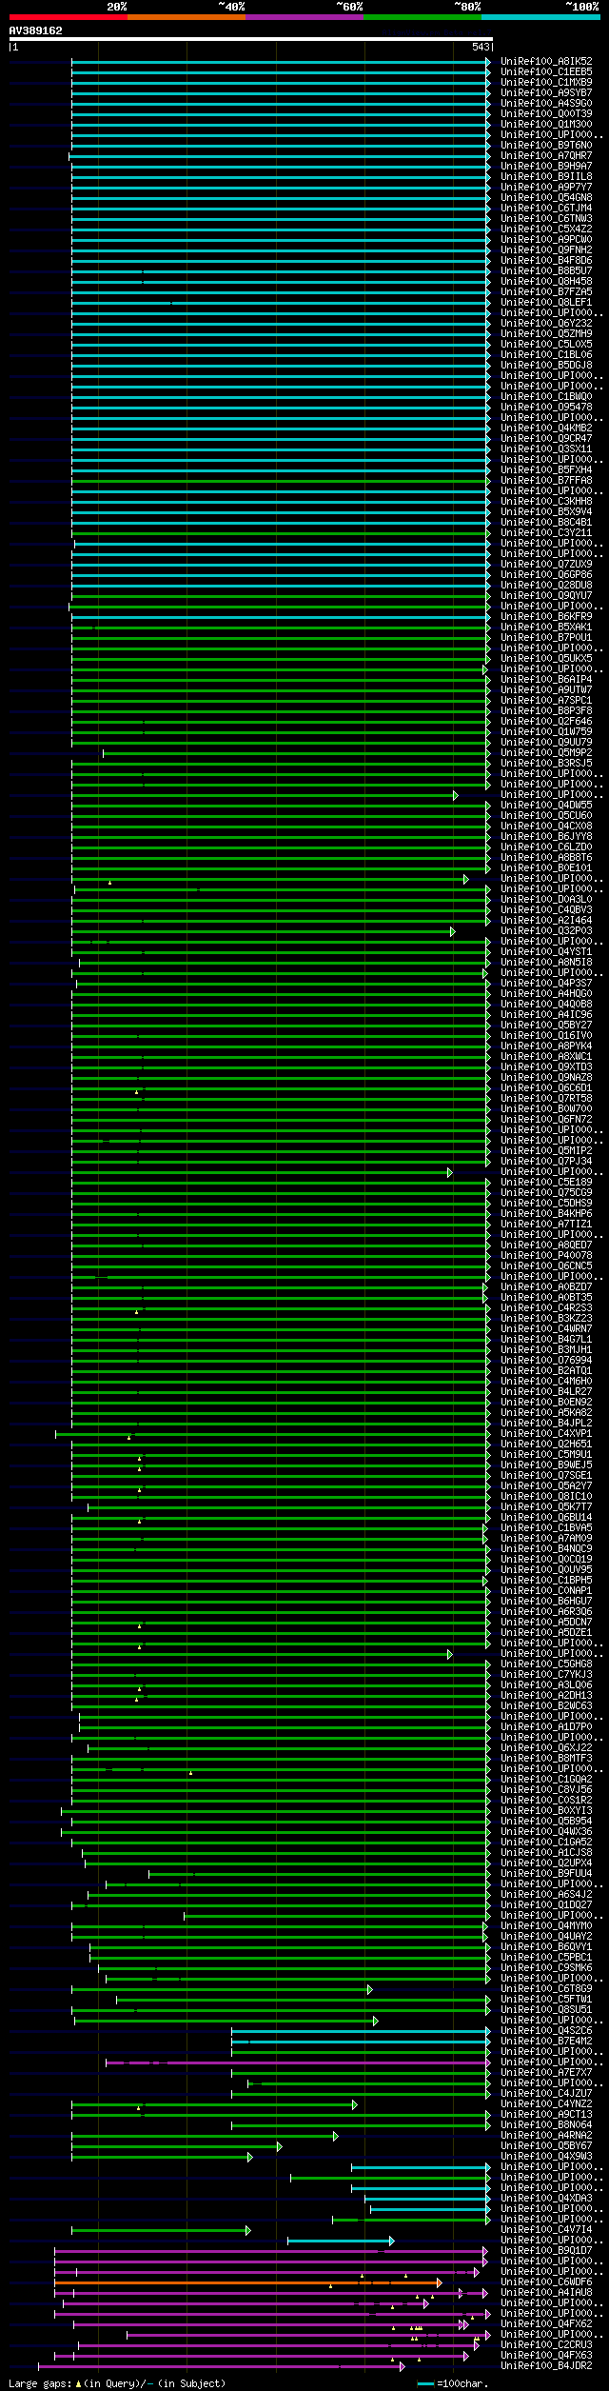Select hit label UniRef100_B9Q1D7

[546, 2250]
